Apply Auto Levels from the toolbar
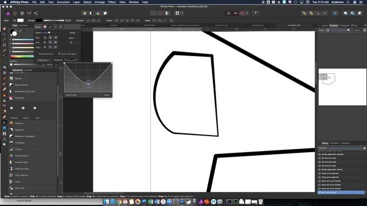 tap(84, 13)
